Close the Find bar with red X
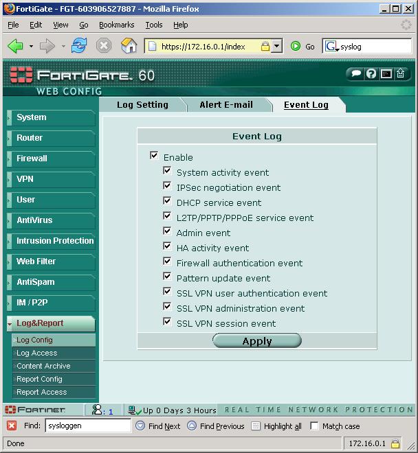Viewport: 418px width, 453px height. (12, 426)
